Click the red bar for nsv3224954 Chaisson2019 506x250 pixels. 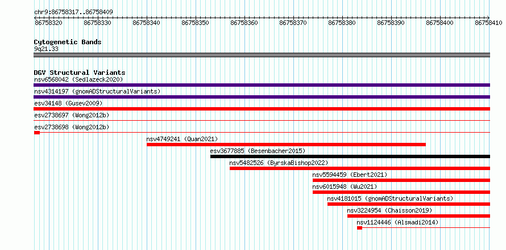(419, 216)
